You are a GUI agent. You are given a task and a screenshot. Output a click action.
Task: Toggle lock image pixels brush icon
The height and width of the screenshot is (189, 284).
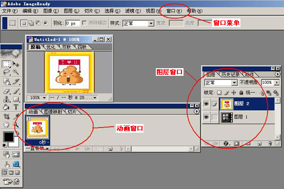227,93
